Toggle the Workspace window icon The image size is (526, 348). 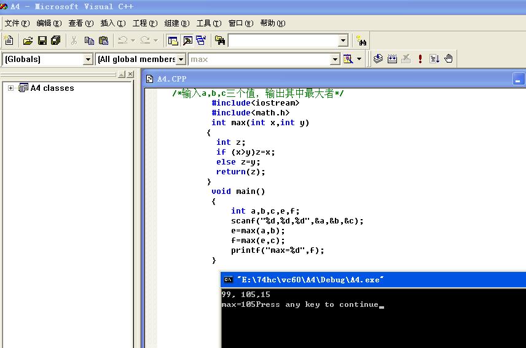pos(173,41)
